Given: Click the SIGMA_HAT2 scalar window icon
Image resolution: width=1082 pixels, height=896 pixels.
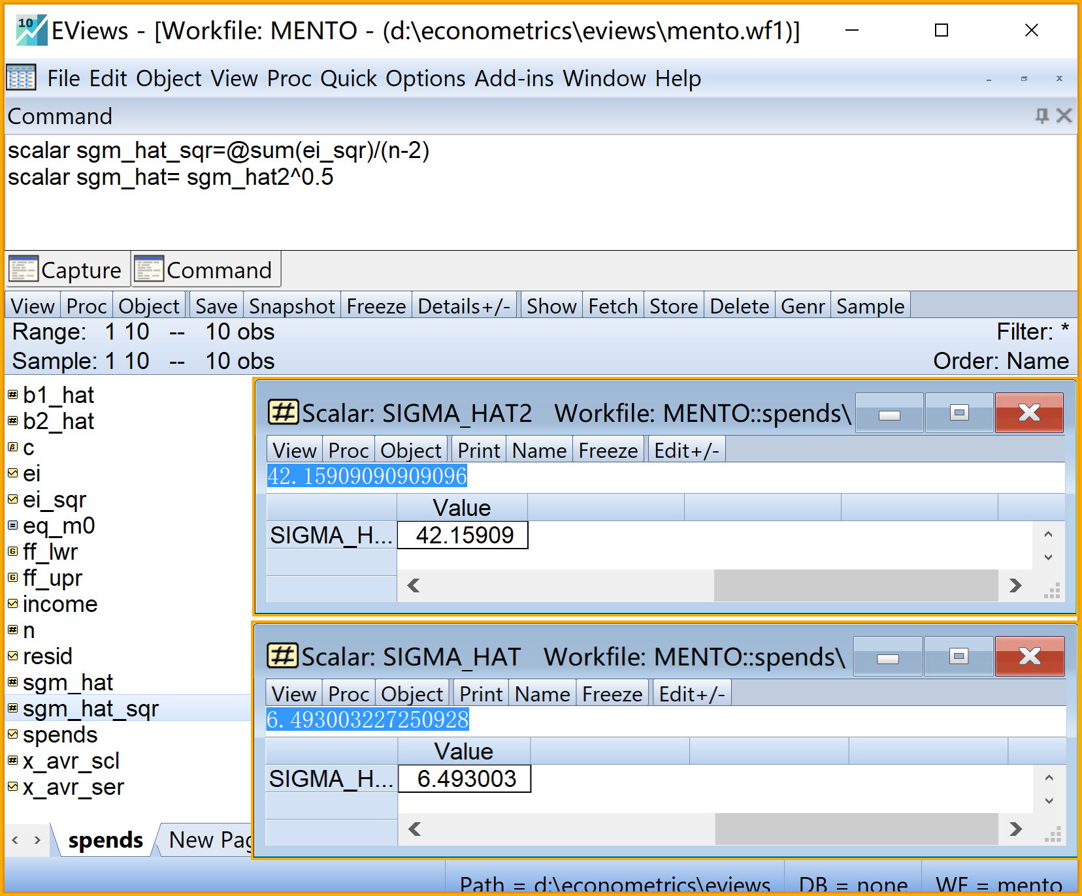Looking at the screenshot, I should click(283, 413).
